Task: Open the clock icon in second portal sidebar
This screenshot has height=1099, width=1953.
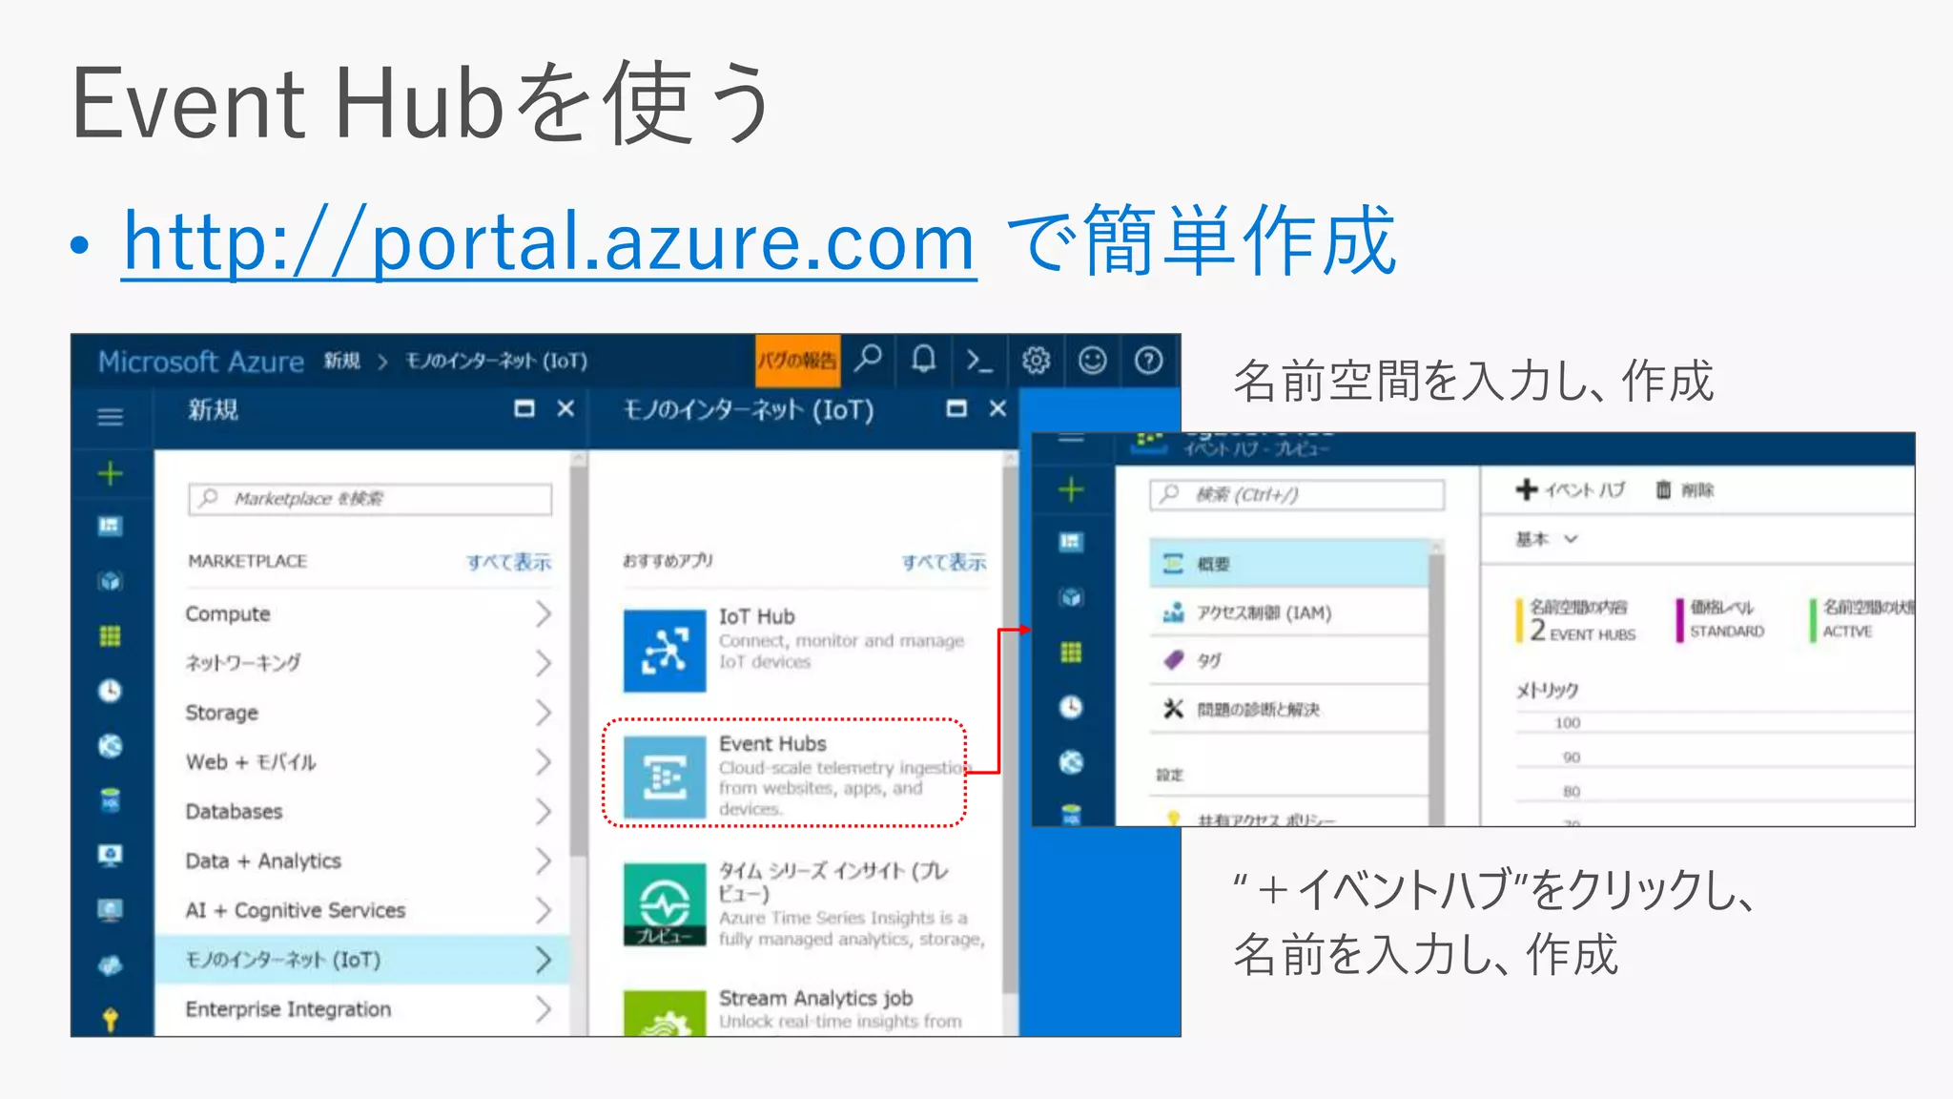Action: pyautogui.click(x=1071, y=707)
